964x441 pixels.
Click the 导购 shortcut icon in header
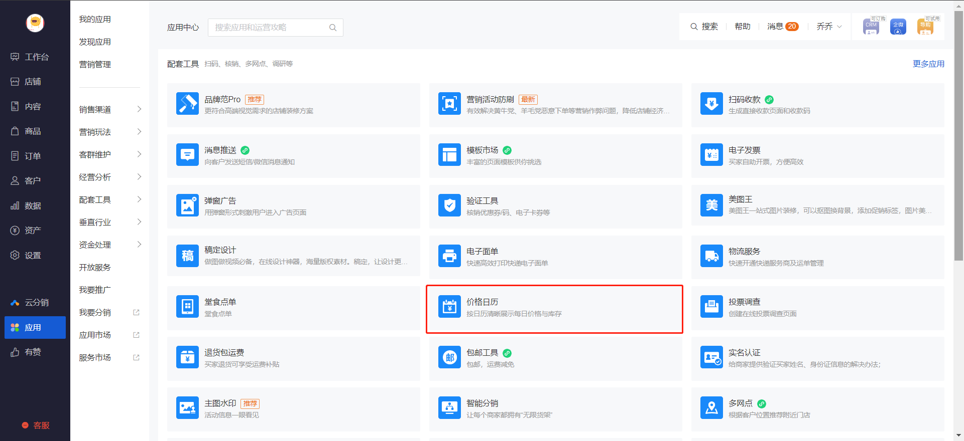[925, 27]
